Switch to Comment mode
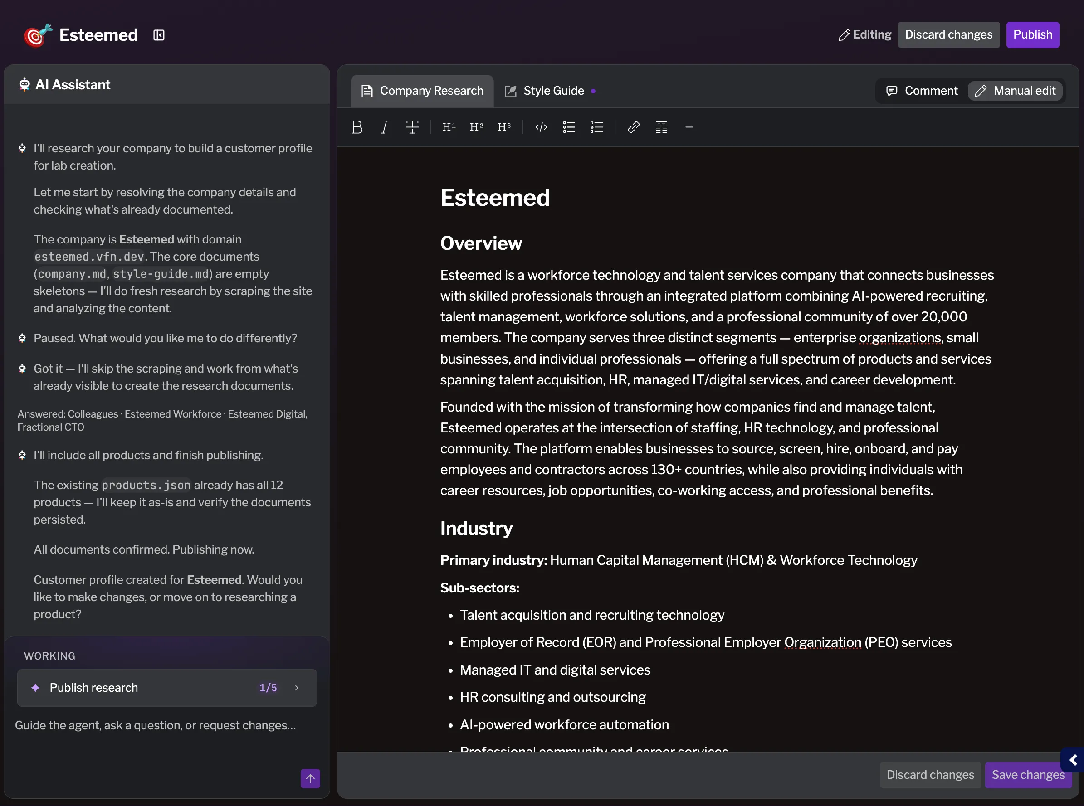This screenshot has width=1084, height=806. point(922,91)
